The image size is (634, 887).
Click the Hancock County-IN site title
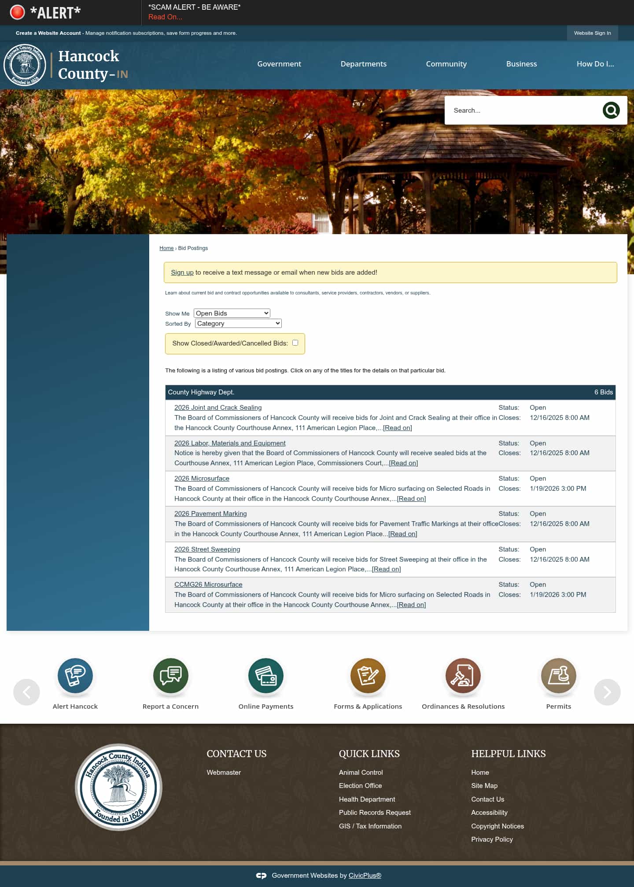pyautogui.click(x=93, y=65)
